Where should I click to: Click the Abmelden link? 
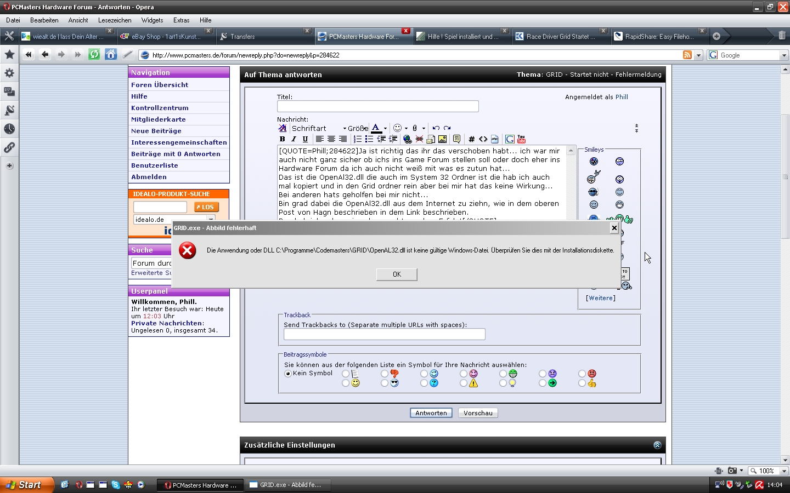click(x=149, y=177)
